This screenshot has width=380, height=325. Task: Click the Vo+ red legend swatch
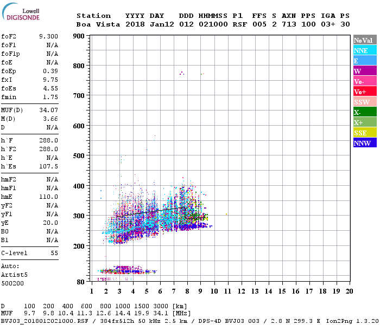click(365, 92)
